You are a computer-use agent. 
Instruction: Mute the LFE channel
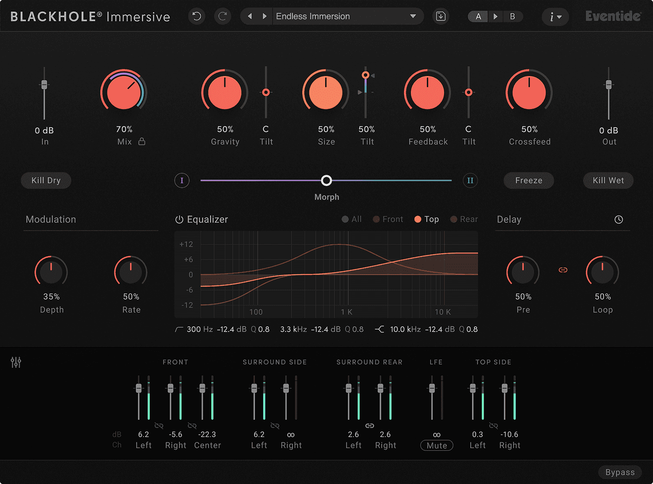point(437,445)
